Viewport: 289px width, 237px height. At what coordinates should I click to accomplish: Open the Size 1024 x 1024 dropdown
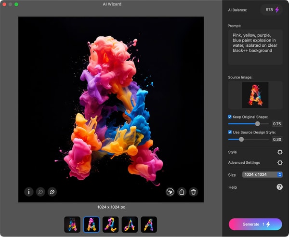coord(263,174)
